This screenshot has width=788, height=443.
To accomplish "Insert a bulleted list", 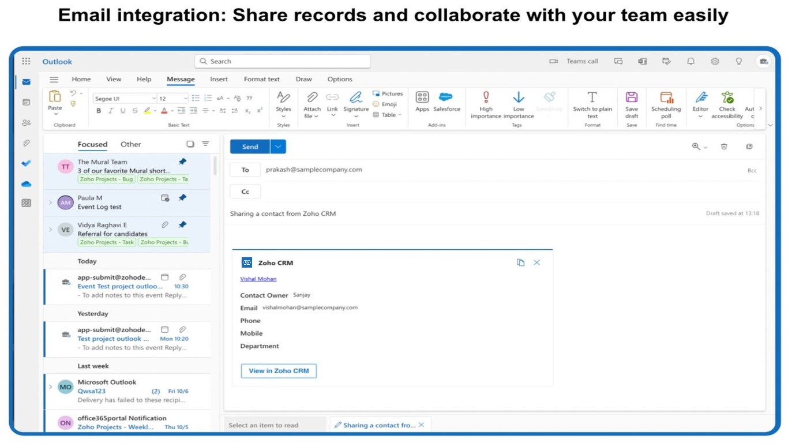I will click(196, 98).
